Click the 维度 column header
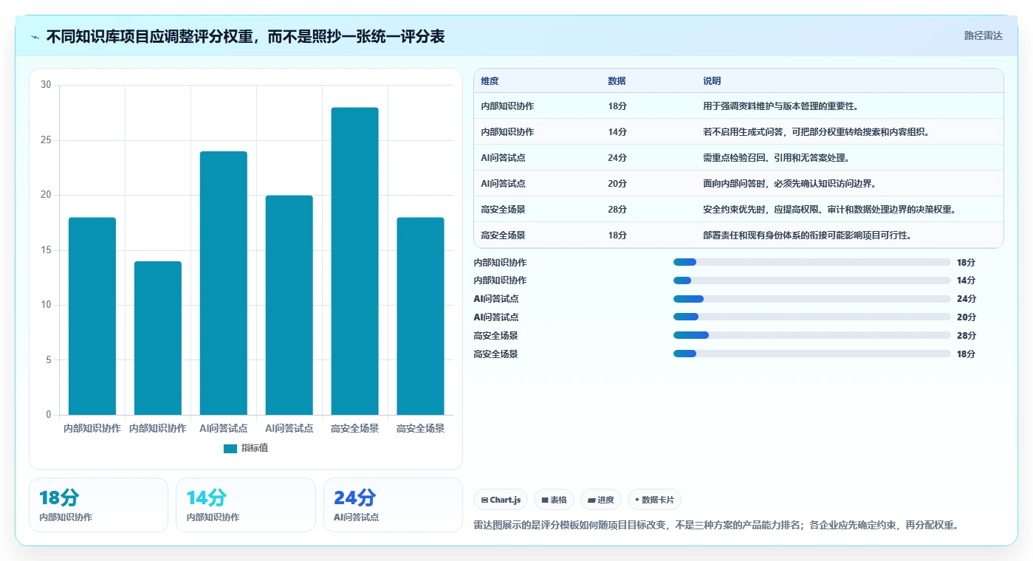Viewport: 1033px width, 561px height. click(490, 81)
